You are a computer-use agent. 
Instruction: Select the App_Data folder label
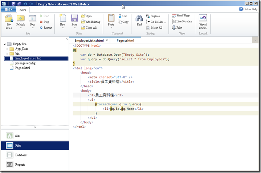click(21, 49)
